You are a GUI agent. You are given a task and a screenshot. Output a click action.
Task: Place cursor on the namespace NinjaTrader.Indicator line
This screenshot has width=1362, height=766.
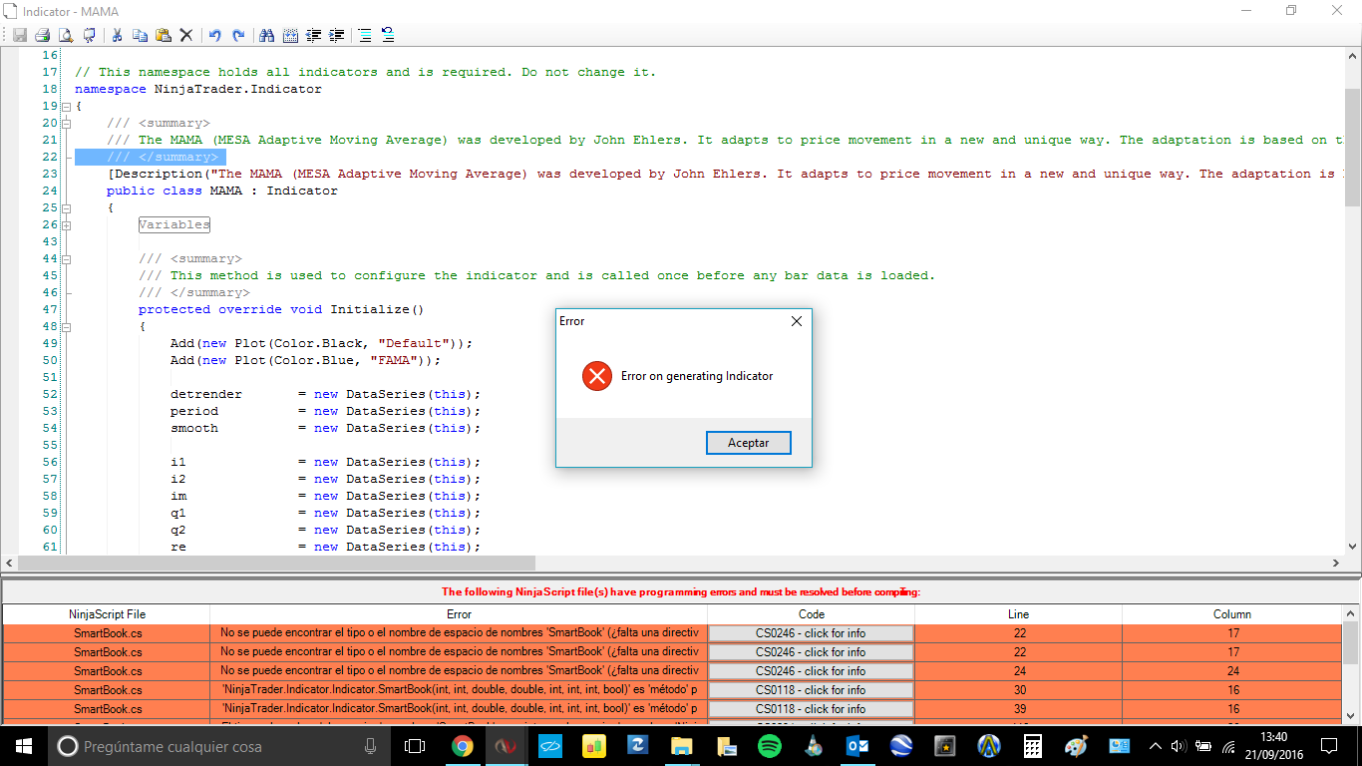point(198,89)
